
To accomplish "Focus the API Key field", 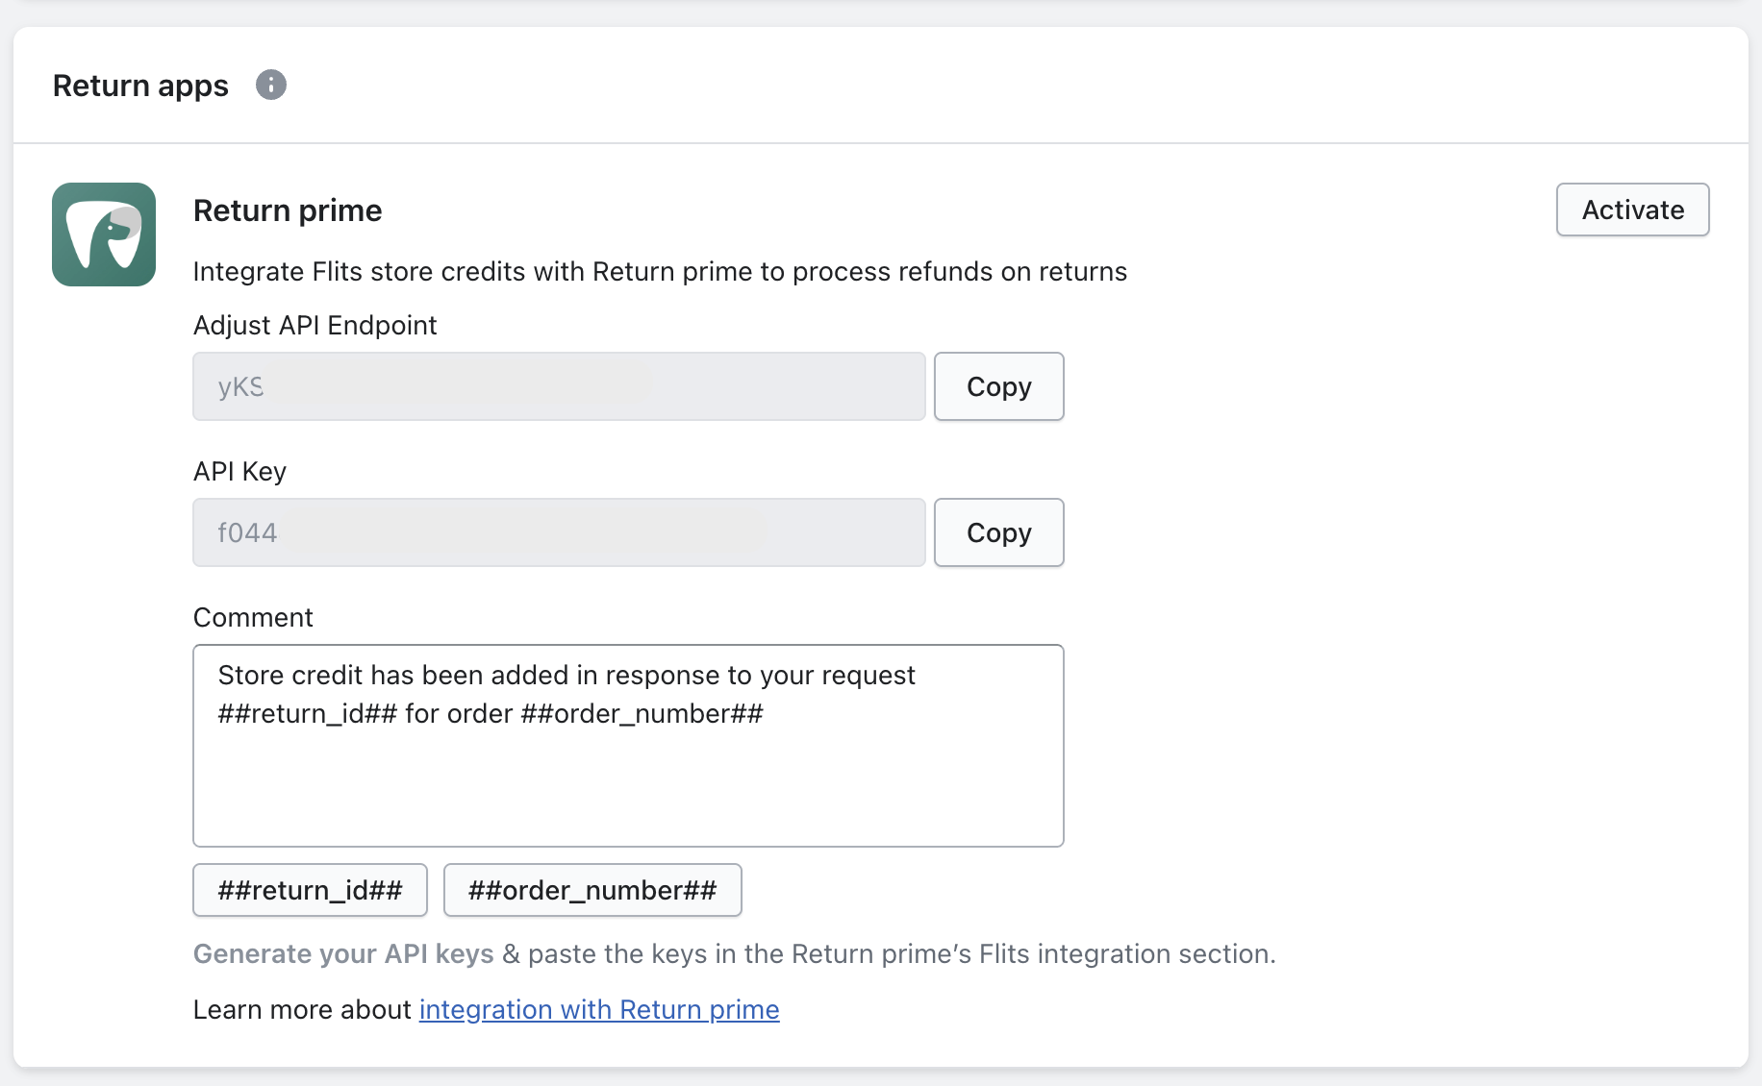I will pyautogui.click(x=559, y=532).
